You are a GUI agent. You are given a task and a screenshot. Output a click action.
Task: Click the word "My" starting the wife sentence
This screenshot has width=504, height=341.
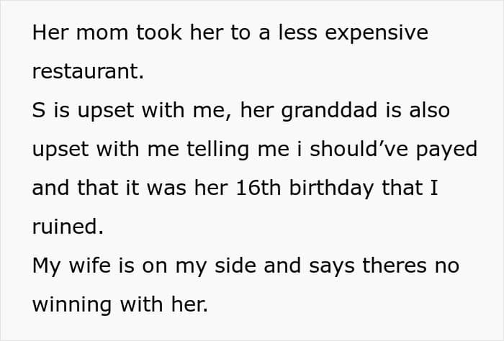coord(47,266)
